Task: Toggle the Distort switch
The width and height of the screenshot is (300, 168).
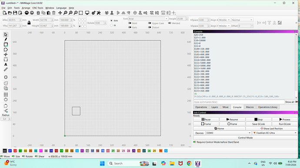Action: 150,27
